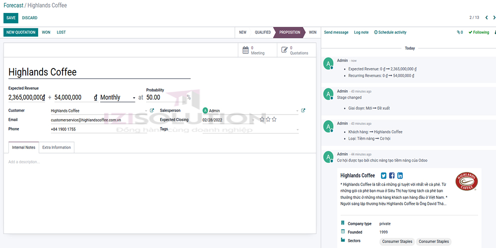Click the Founded calendar icon
Viewport: 496px width, 248px height.
pos(343,232)
